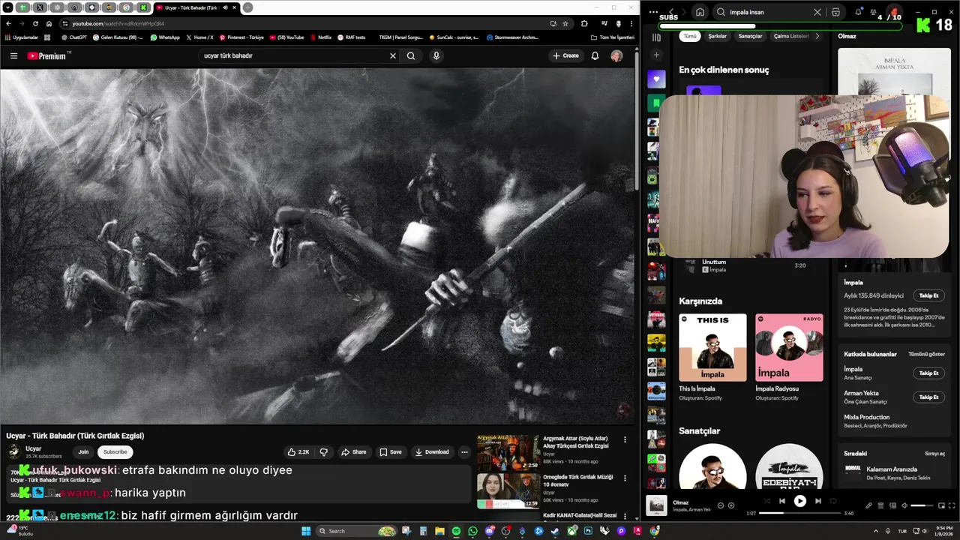
Task: Open the YouTube notifications bell
Action: 595,55
